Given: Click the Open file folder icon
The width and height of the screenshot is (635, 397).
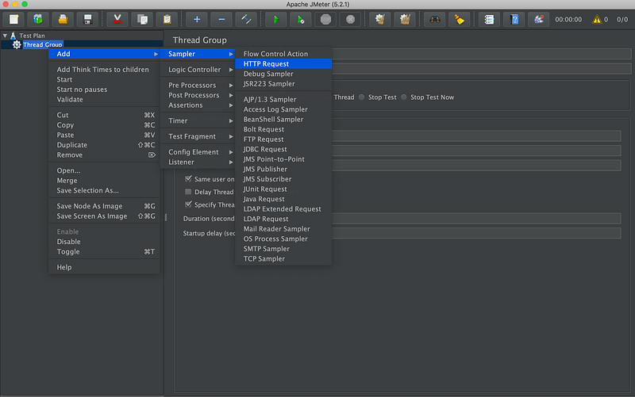Looking at the screenshot, I should point(63,19).
